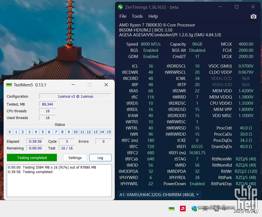Open the Windows Security shield tray icon
The width and height of the screenshot is (262, 217).
coord(194,209)
